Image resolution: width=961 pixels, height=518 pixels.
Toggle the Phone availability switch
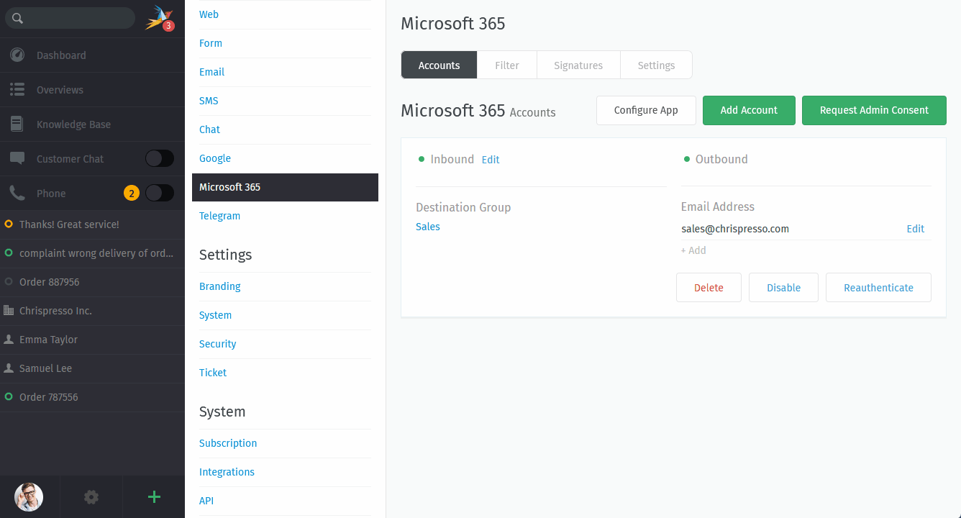click(160, 194)
